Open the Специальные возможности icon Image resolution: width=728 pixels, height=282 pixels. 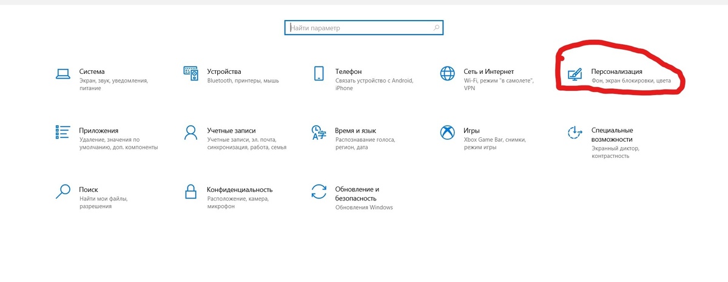pyautogui.click(x=575, y=133)
